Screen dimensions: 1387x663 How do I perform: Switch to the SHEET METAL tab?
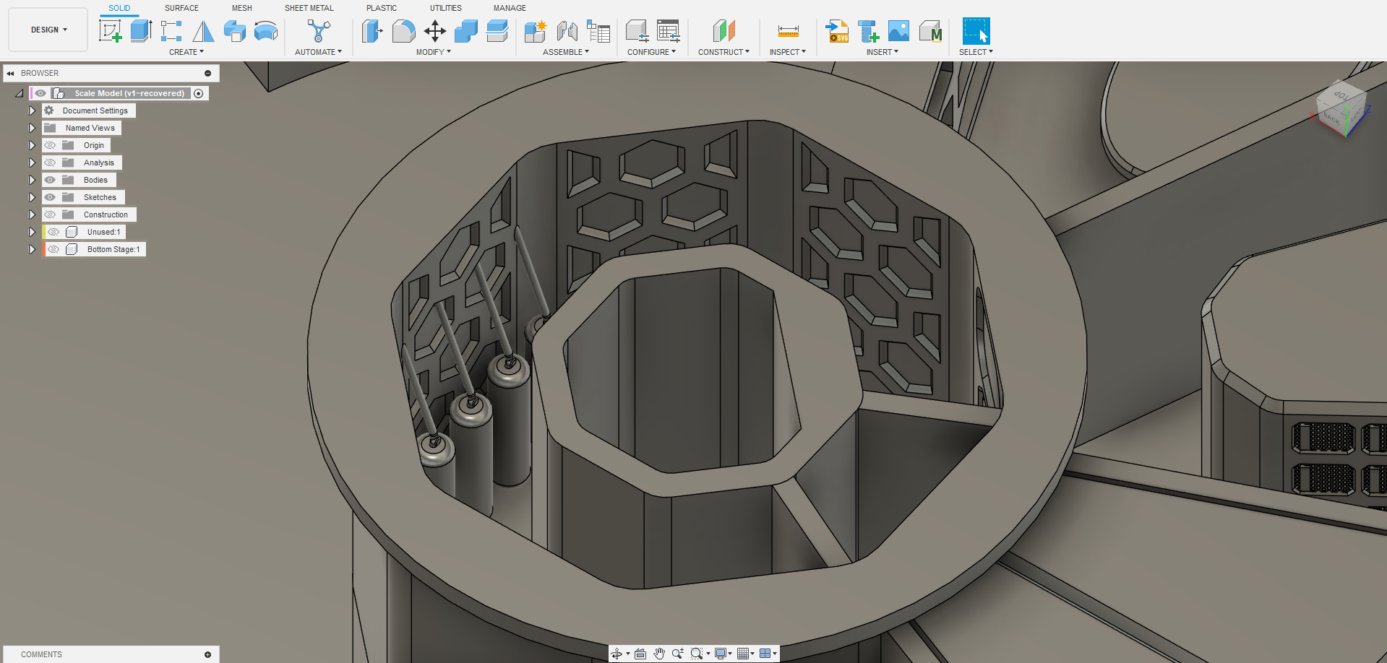[309, 8]
